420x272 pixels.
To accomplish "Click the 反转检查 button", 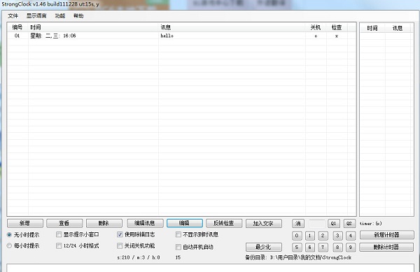I will [x=224, y=223].
